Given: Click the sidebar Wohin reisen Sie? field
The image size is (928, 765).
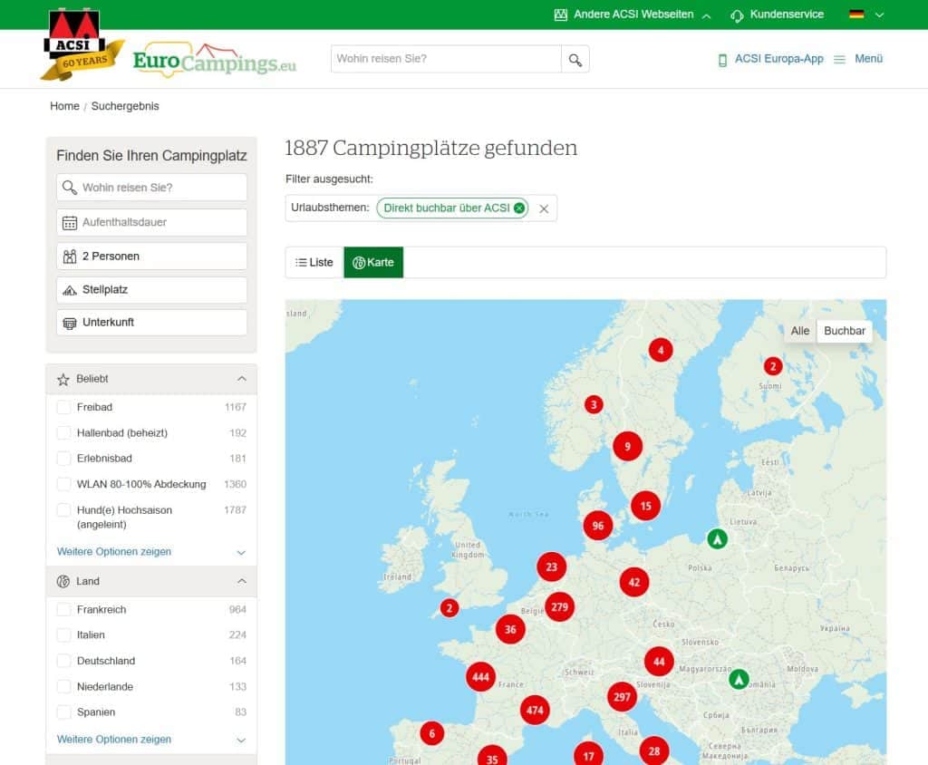Looking at the screenshot, I should coord(151,188).
